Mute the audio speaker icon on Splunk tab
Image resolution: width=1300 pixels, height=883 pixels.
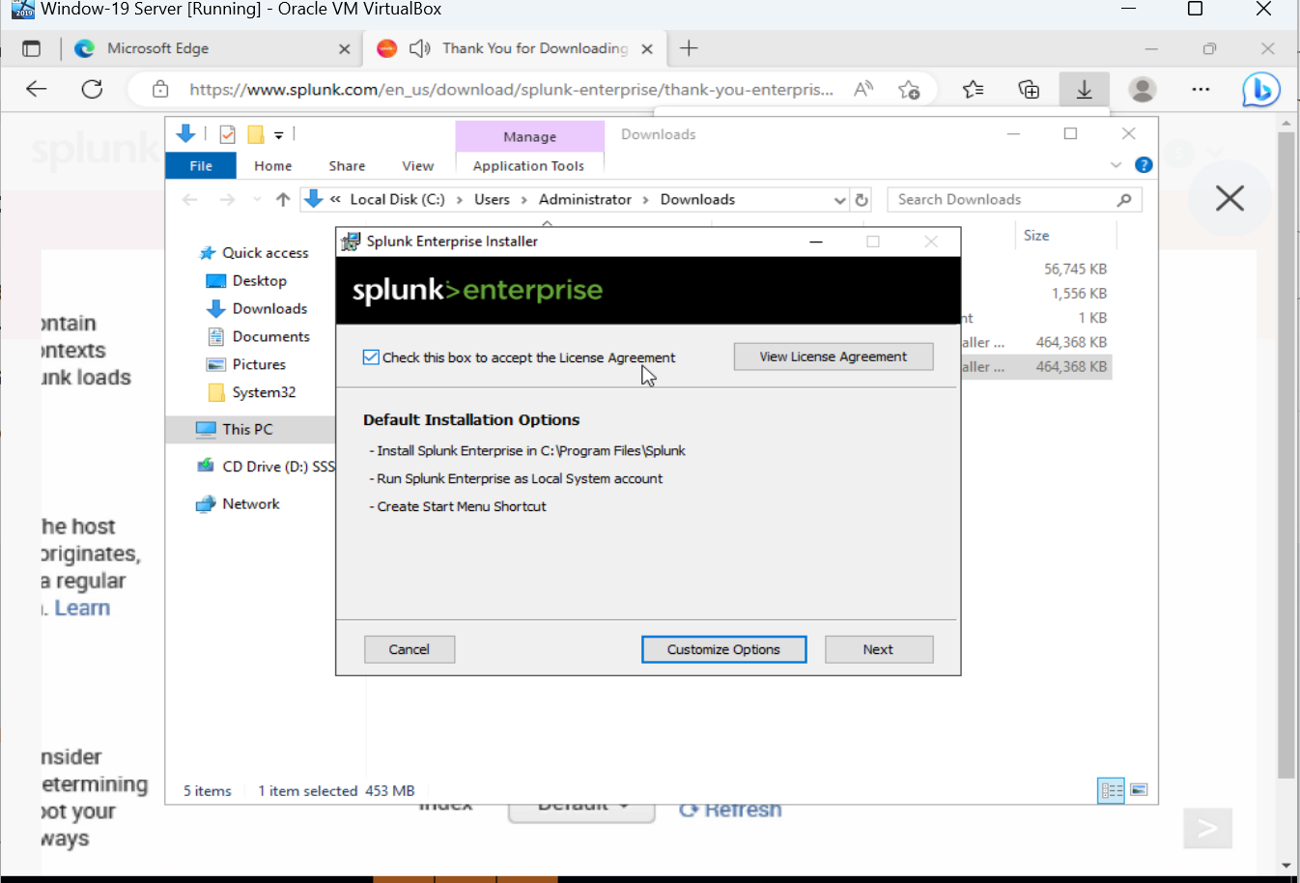[x=420, y=48]
